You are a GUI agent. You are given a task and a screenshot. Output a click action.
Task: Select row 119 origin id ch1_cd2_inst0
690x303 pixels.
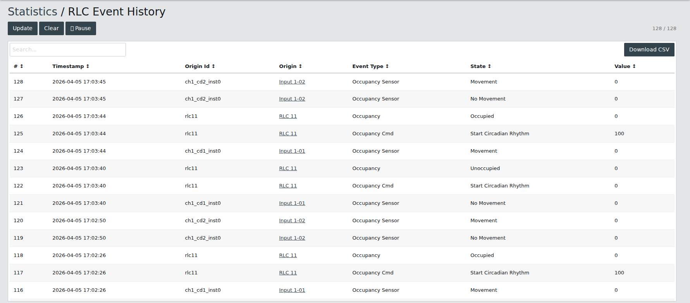[x=203, y=238]
